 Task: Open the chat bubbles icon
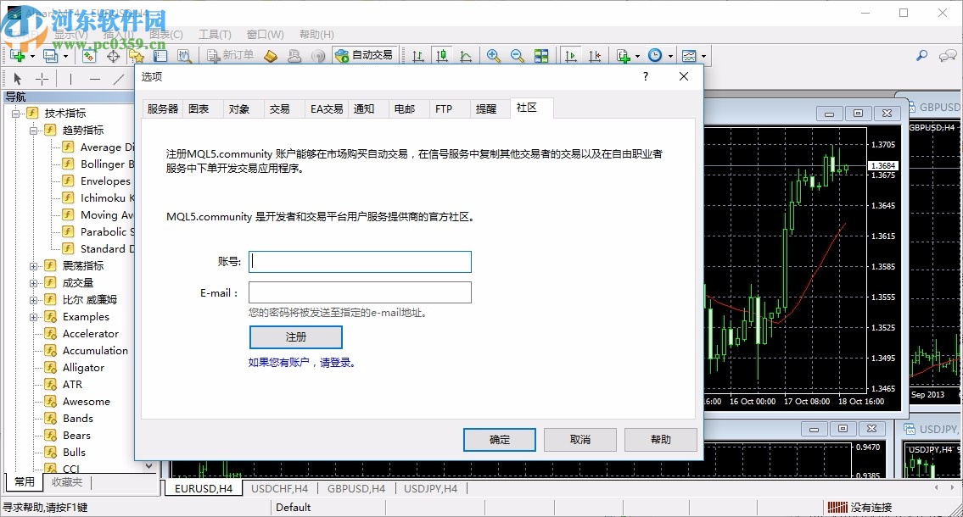tap(947, 56)
